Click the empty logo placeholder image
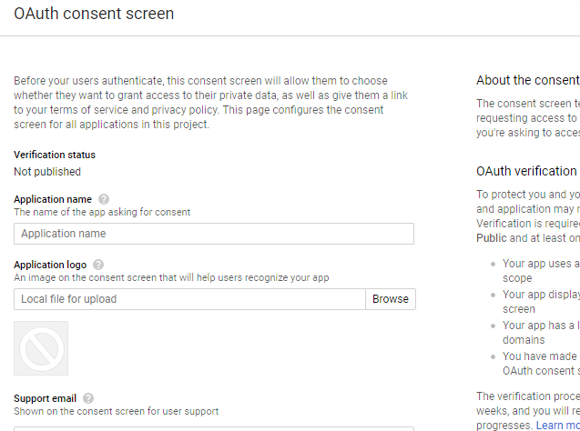Image resolution: width=580 pixels, height=431 pixels. click(41, 348)
